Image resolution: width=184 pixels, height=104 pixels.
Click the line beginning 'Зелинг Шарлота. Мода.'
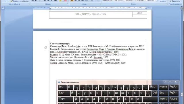coord(88,63)
